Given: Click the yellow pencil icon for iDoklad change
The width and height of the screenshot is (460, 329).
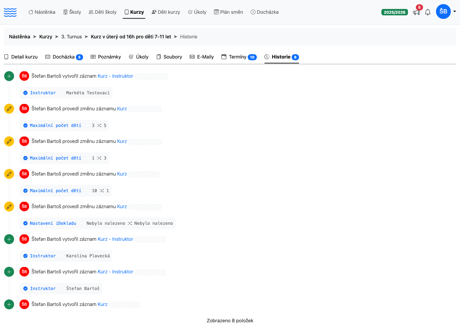Looking at the screenshot, I should pos(9,207).
